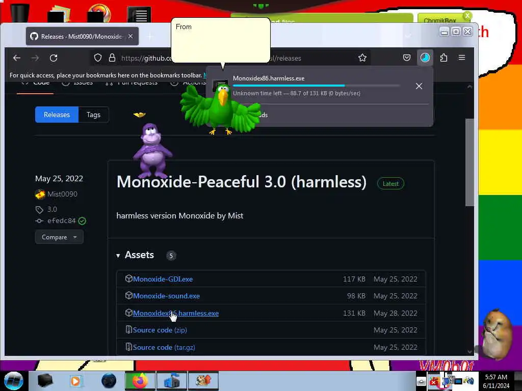Open the Issues repository tab
This screenshot has width=522, height=391.
point(77,82)
